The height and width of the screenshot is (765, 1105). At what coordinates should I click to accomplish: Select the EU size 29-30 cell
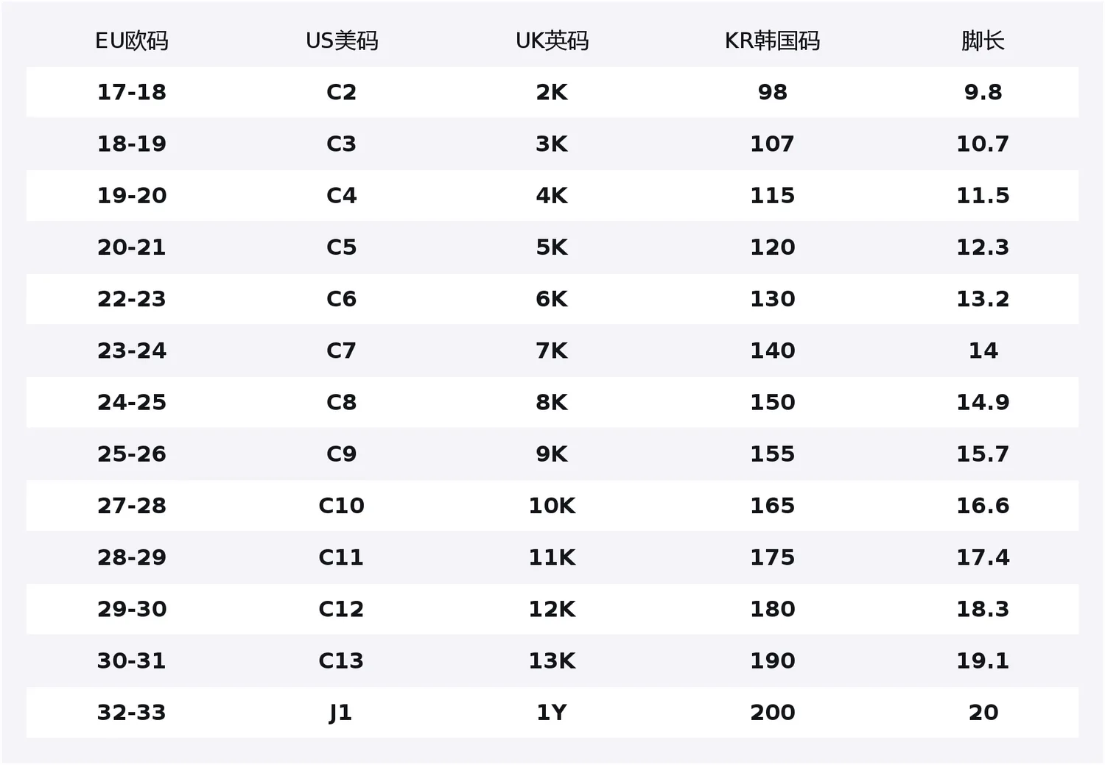[x=132, y=609]
